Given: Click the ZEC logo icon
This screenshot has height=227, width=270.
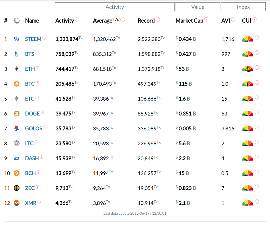Looking at the screenshot, I should 17,188.
